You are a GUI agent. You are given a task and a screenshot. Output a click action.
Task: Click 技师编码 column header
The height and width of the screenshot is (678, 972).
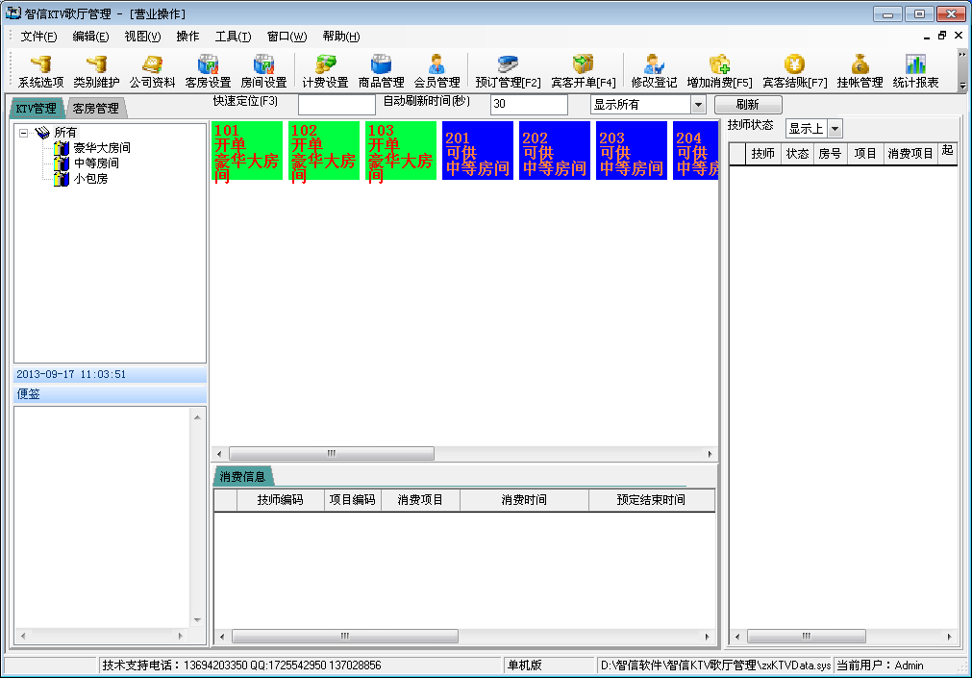pos(280,500)
